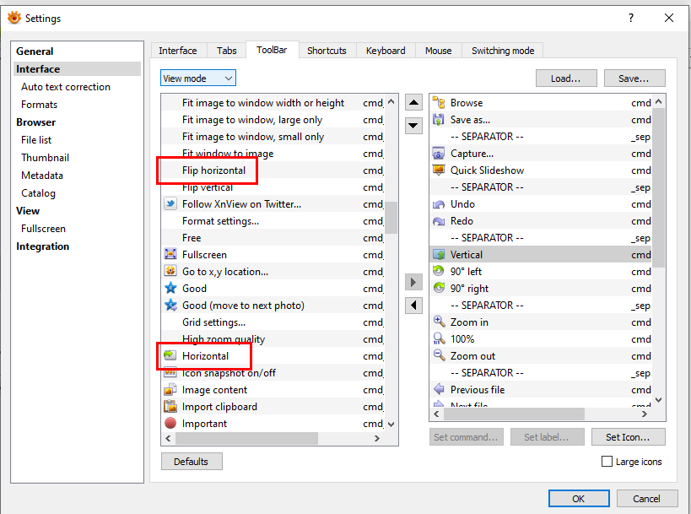691x514 pixels.
Task: Click the Fullscreen command icon
Action: pos(170,255)
